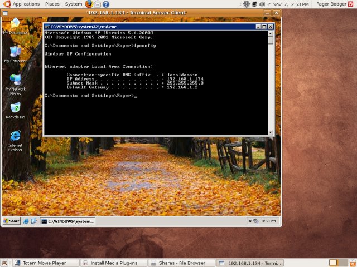
Task: Select the Recycle Bin icon
Action: [15, 111]
